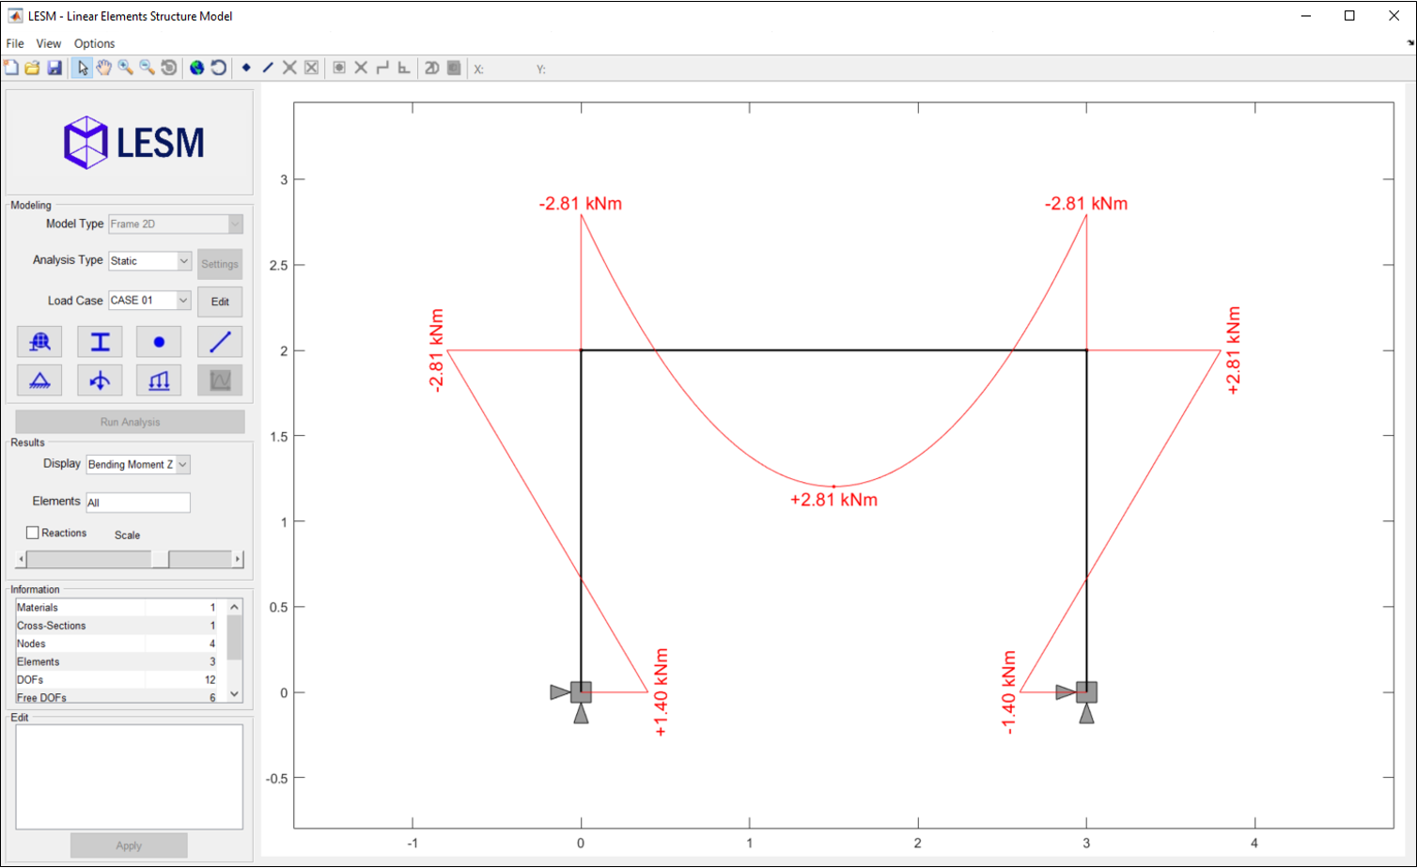
Task: Toggle the Reactions checkbox
Action: (x=33, y=533)
